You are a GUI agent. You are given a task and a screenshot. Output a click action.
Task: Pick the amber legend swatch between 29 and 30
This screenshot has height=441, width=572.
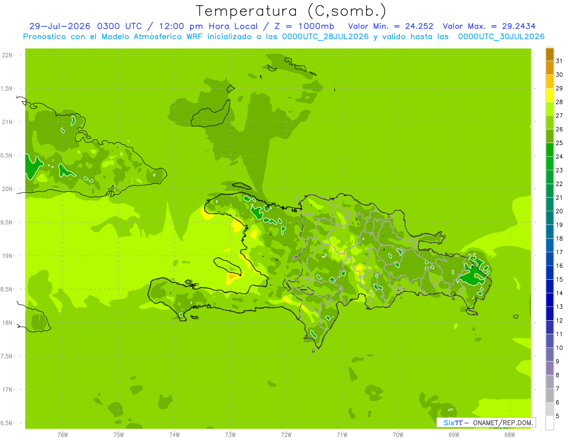[550, 81]
